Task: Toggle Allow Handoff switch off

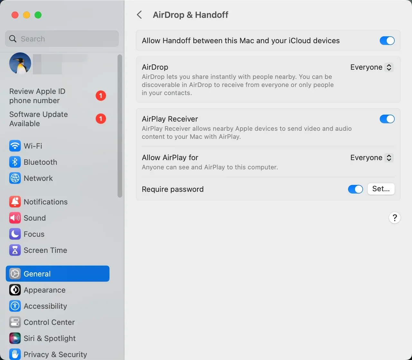Action: tap(387, 41)
